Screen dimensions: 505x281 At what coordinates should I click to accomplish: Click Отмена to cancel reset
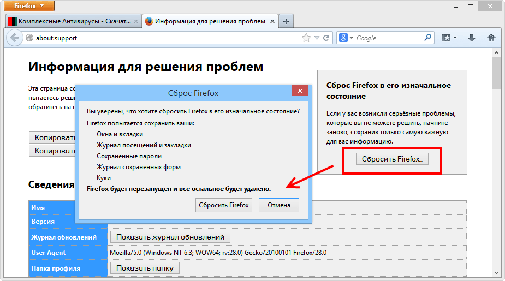tap(279, 205)
